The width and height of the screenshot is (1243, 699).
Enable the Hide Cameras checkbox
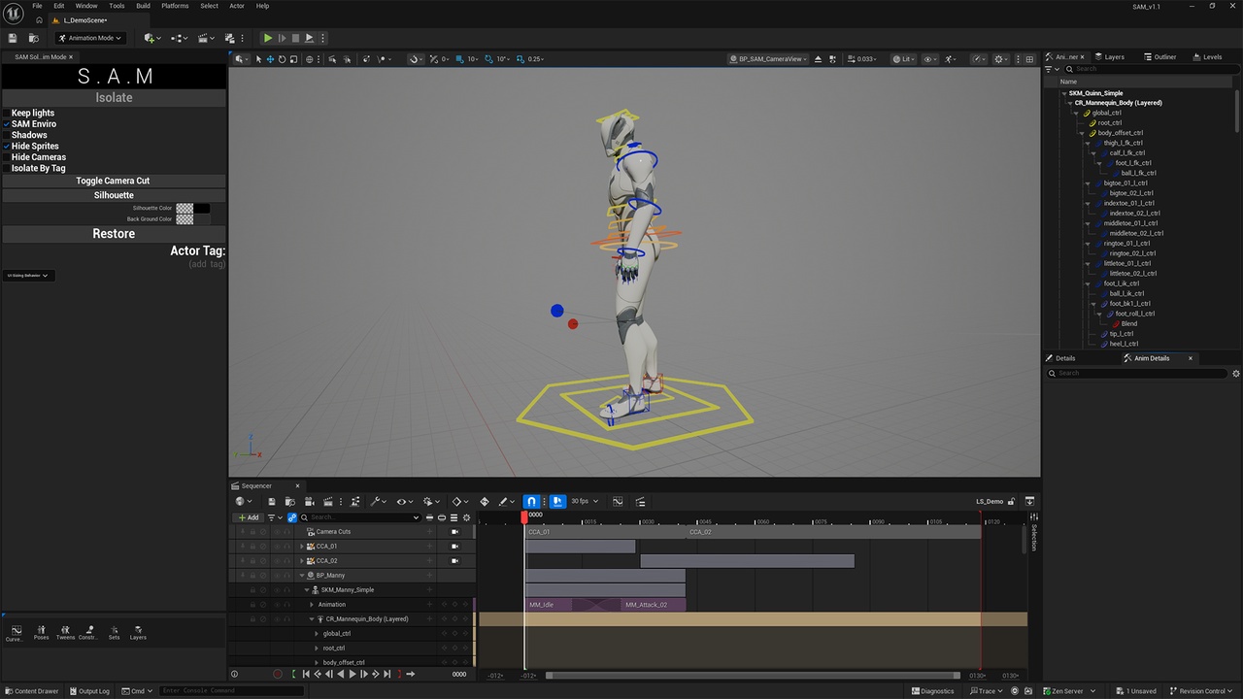(x=7, y=157)
